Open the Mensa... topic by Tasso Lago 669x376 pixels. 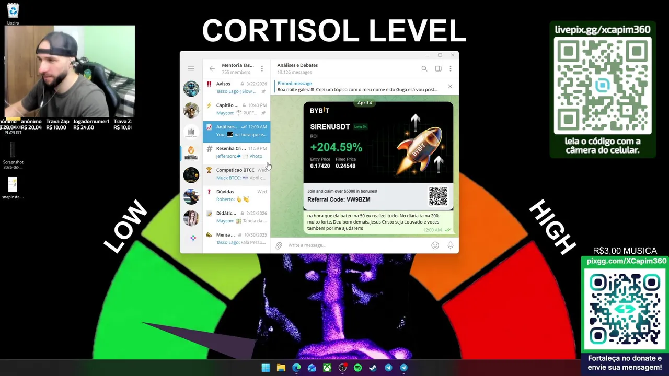(237, 238)
